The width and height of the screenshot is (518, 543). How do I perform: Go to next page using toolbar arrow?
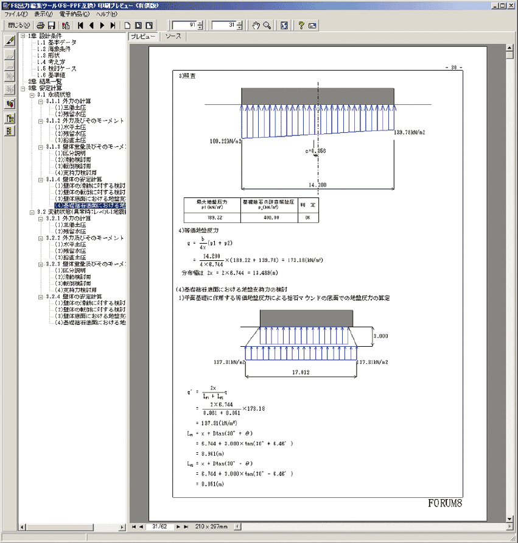[x=102, y=25]
